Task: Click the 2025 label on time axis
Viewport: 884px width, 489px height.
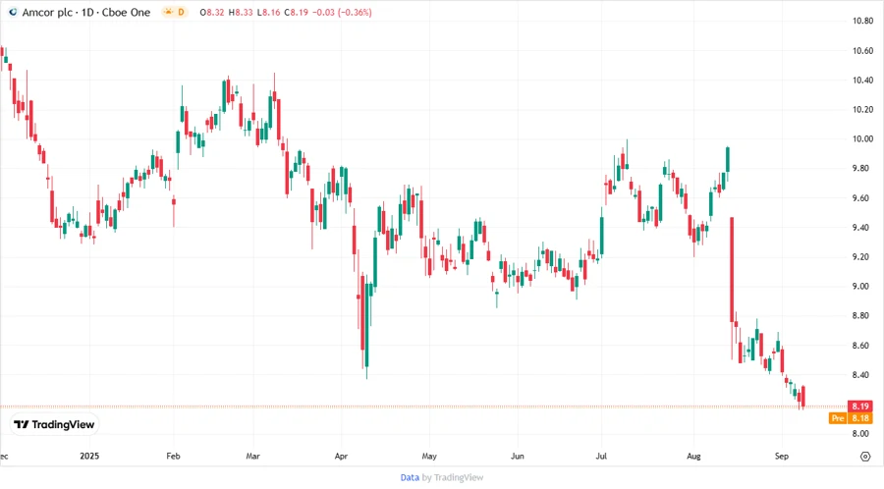Action: [89, 456]
